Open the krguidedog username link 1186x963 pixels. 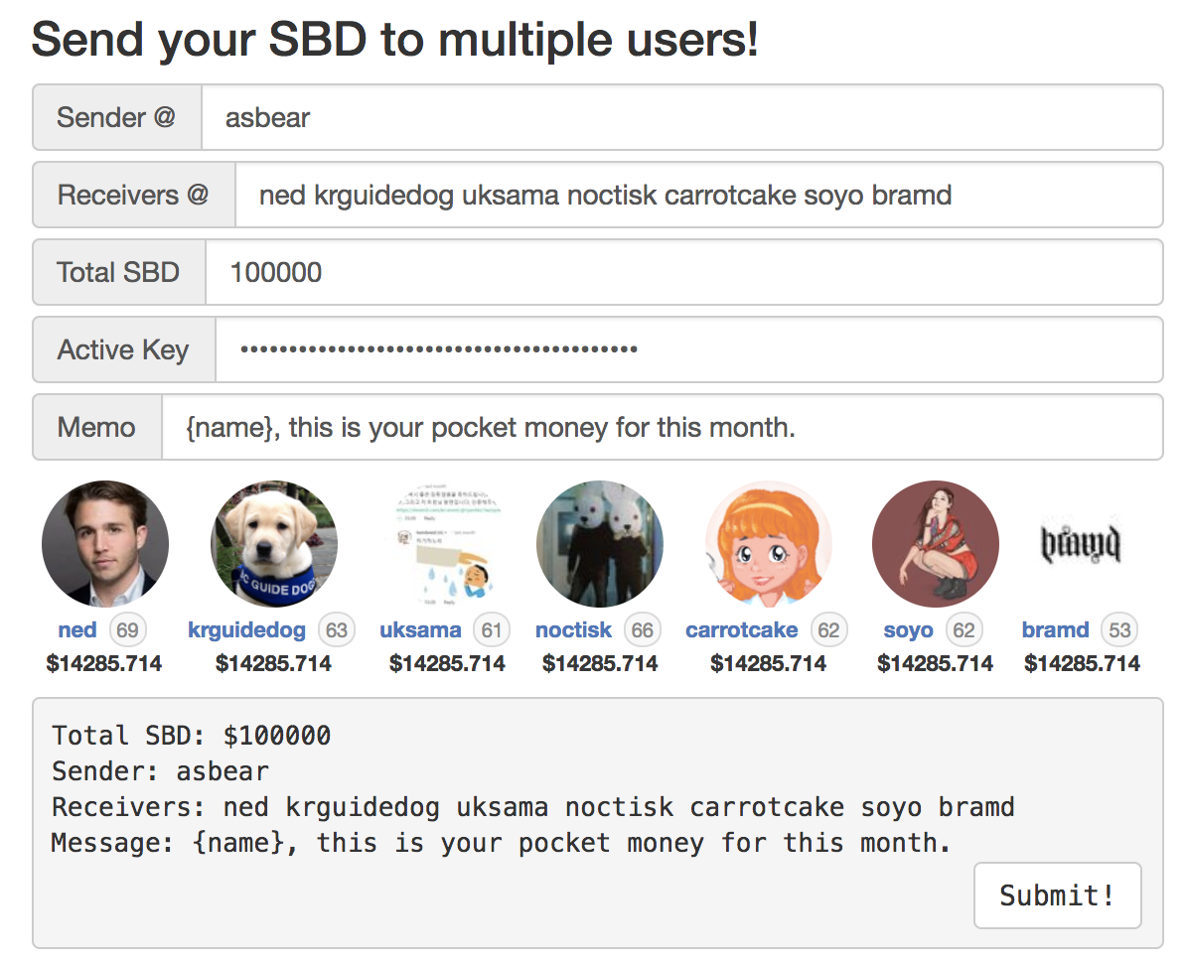246,630
